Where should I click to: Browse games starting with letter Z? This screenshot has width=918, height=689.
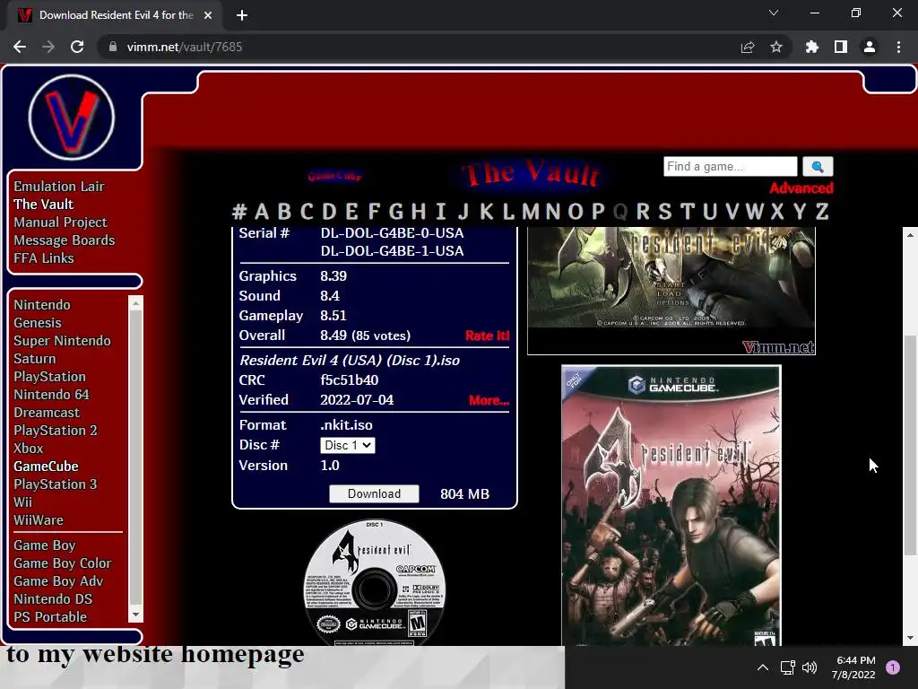click(823, 212)
